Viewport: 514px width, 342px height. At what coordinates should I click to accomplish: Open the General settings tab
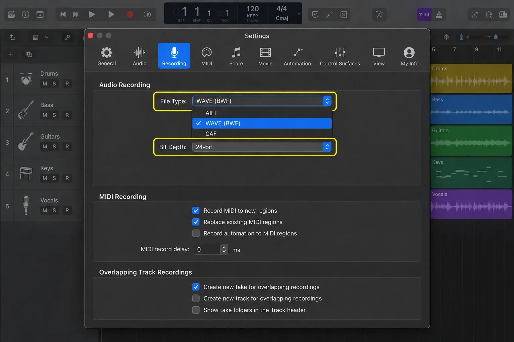107,56
